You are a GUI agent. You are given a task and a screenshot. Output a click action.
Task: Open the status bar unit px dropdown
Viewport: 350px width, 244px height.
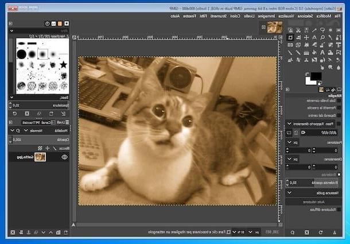point(254,232)
